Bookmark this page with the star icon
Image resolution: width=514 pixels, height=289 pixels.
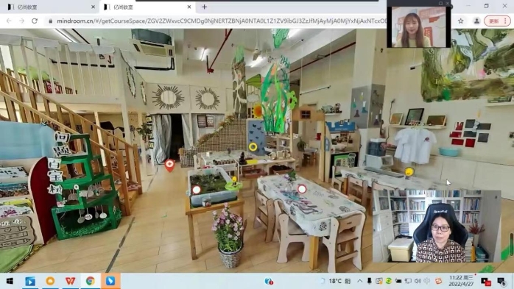pos(460,21)
